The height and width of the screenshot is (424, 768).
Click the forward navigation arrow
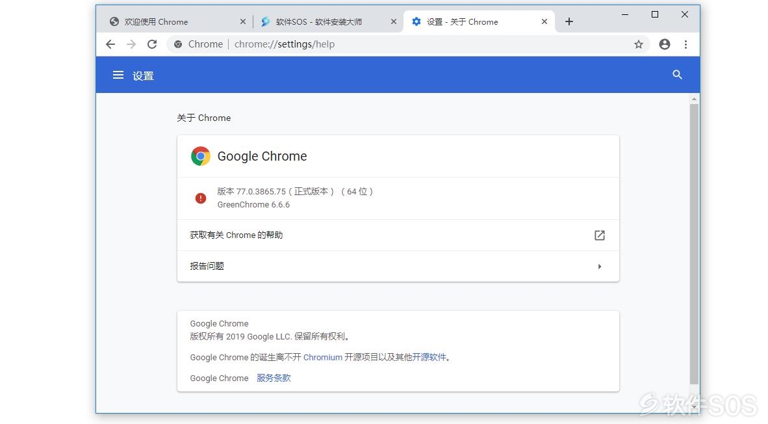pos(131,44)
